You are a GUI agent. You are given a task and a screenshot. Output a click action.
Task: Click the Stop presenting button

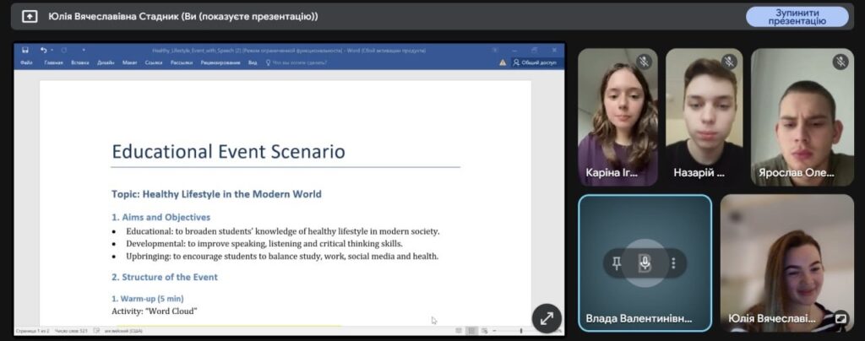pos(797,16)
